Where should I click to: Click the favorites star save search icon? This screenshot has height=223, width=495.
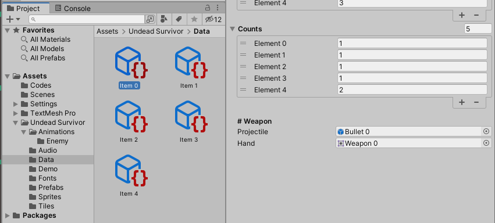tap(194, 19)
